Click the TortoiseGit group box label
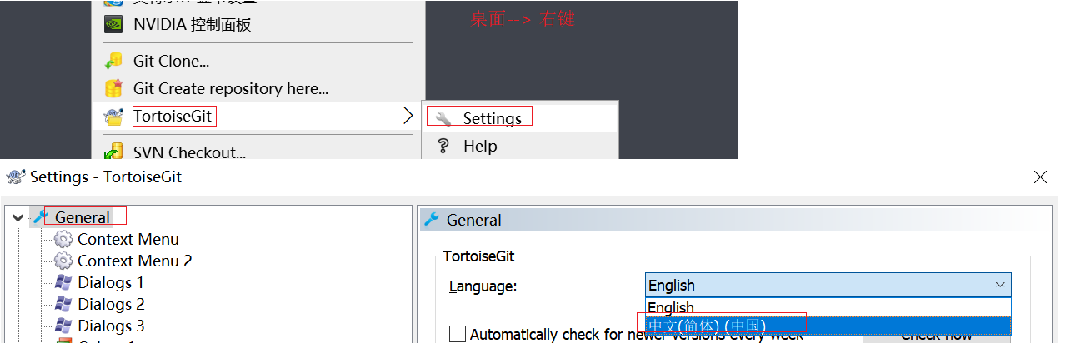Viewport: 1091px width, 358px height. 478,256
